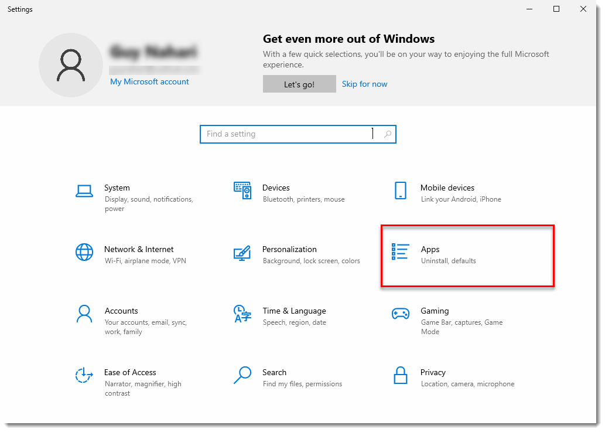Click the 'Wi-Fi, airplane mode, VPN' description
The width and height of the screenshot is (605, 432).
coord(145,261)
